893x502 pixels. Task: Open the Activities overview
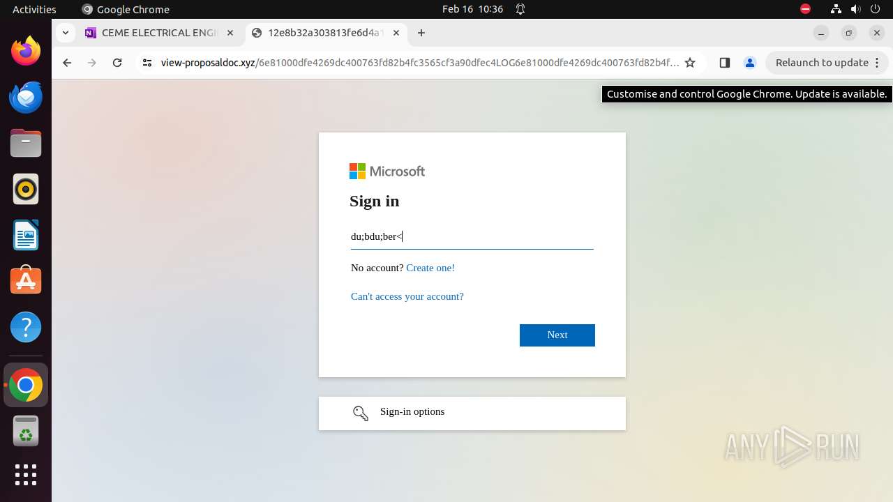(34, 9)
